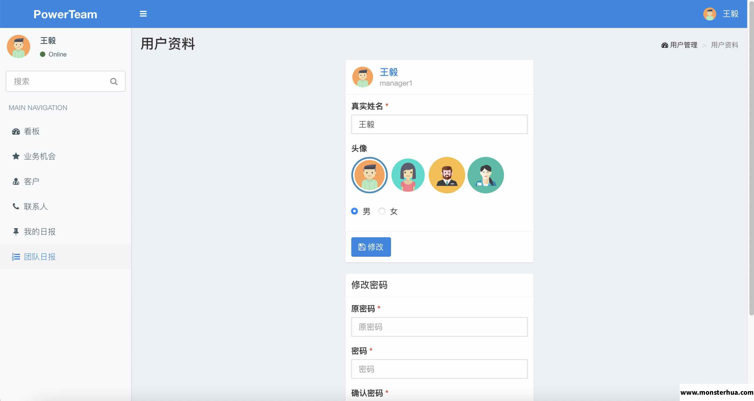Screen dimensions: 754x401
Task: Open the 业务机会 menu item
Action: [x=66, y=157]
